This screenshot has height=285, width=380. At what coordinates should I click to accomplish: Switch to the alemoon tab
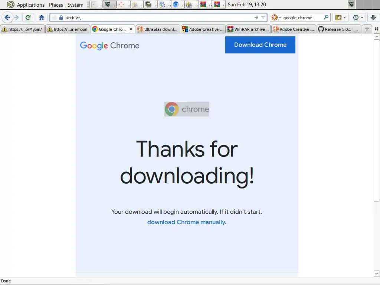[x=68, y=29]
